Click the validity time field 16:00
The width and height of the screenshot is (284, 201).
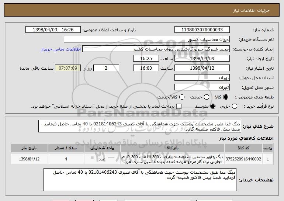point(146,68)
